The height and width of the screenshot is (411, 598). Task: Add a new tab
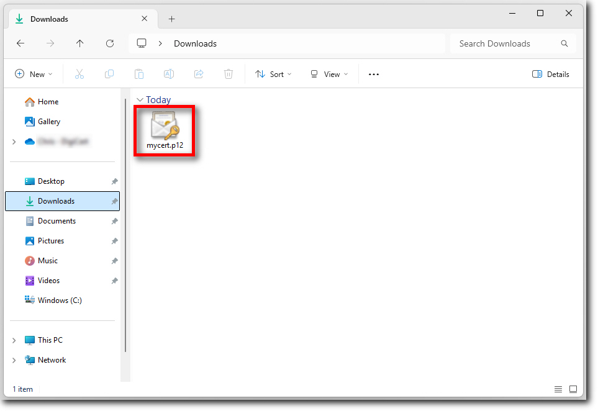(171, 19)
